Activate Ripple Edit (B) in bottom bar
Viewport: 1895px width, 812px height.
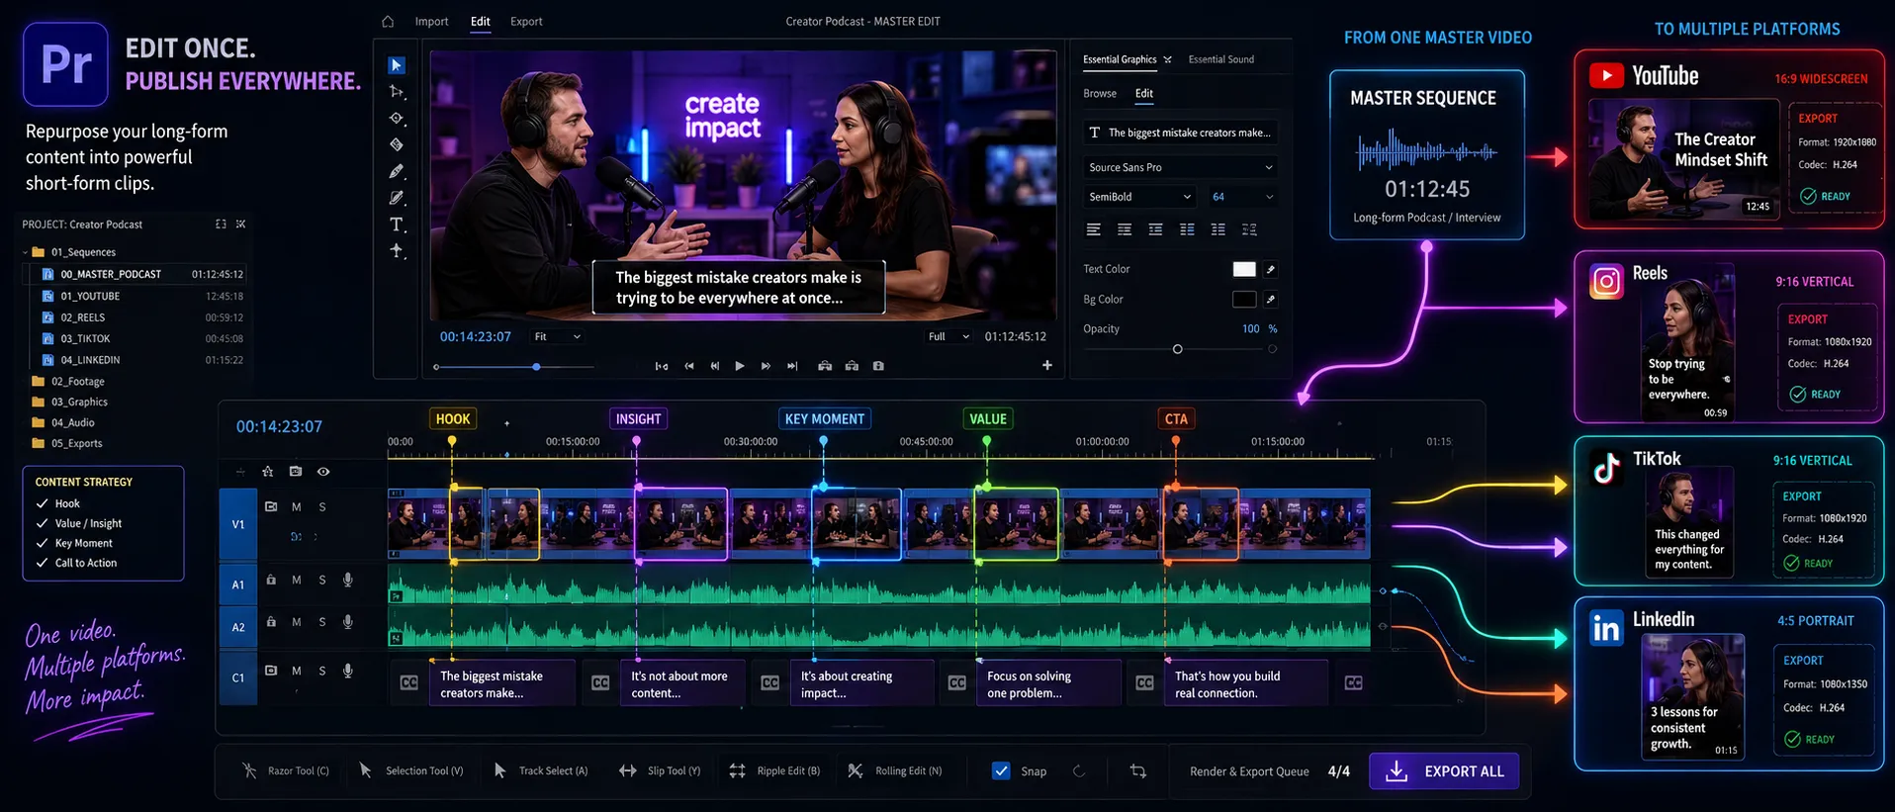pos(774,770)
